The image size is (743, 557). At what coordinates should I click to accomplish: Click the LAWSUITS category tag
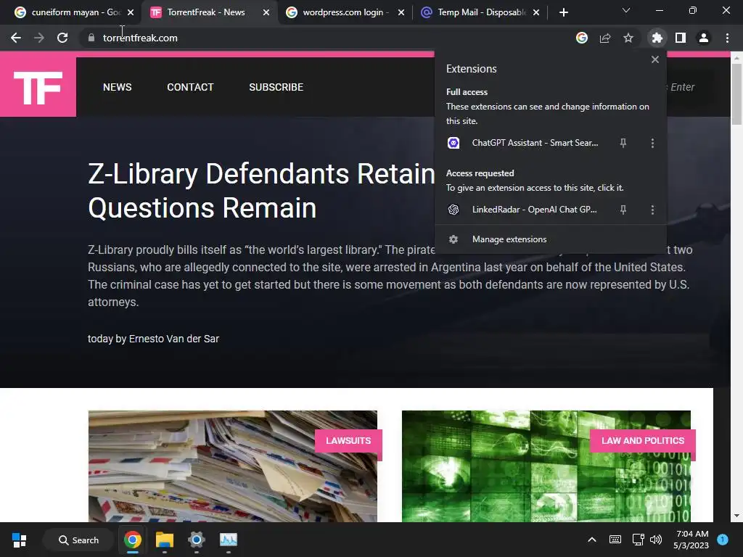[x=348, y=440]
